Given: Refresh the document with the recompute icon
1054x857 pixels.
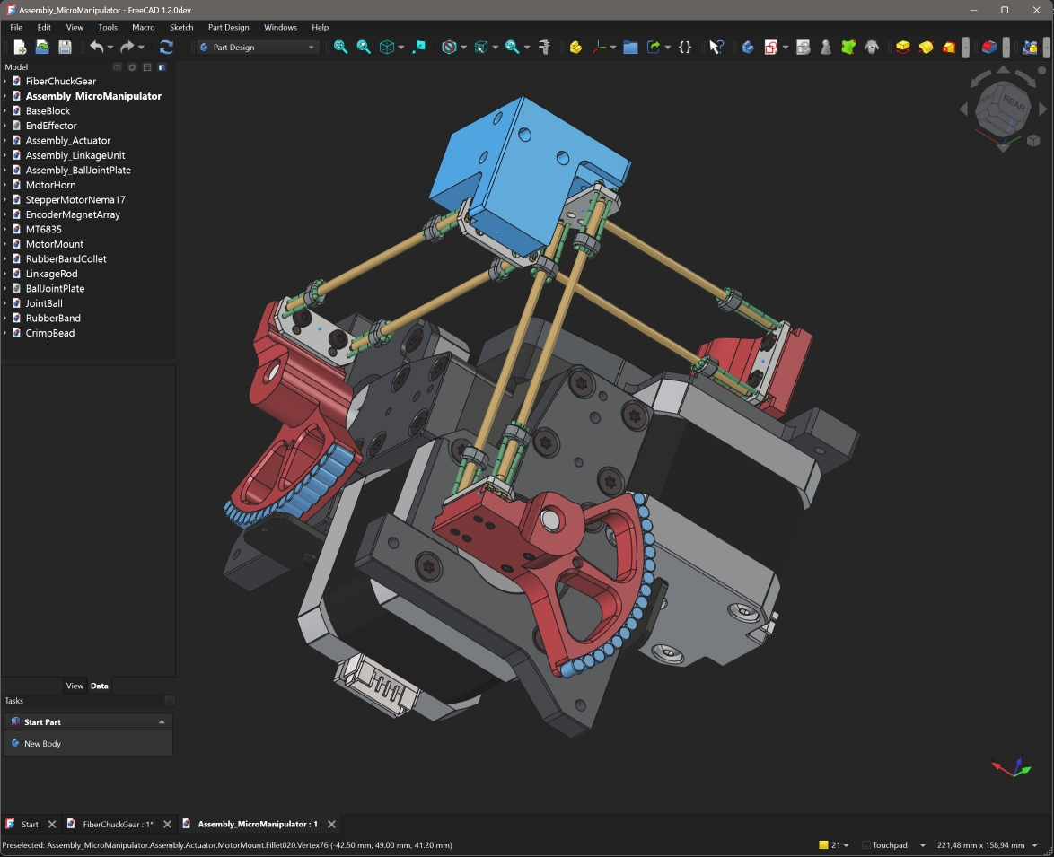Looking at the screenshot, I should (167, 47).
